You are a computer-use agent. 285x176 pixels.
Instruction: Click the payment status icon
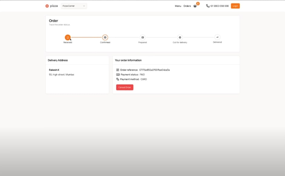(118, 75)
